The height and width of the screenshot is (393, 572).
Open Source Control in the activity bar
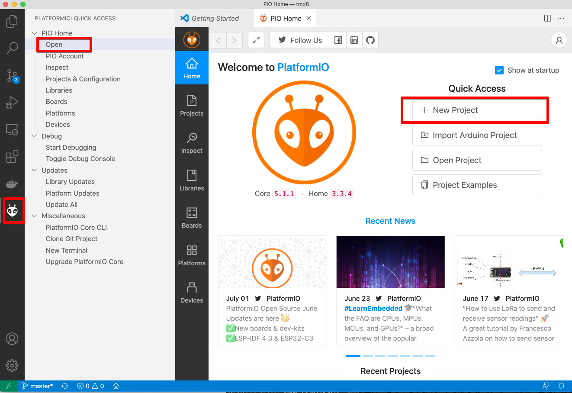pos(12,76)
